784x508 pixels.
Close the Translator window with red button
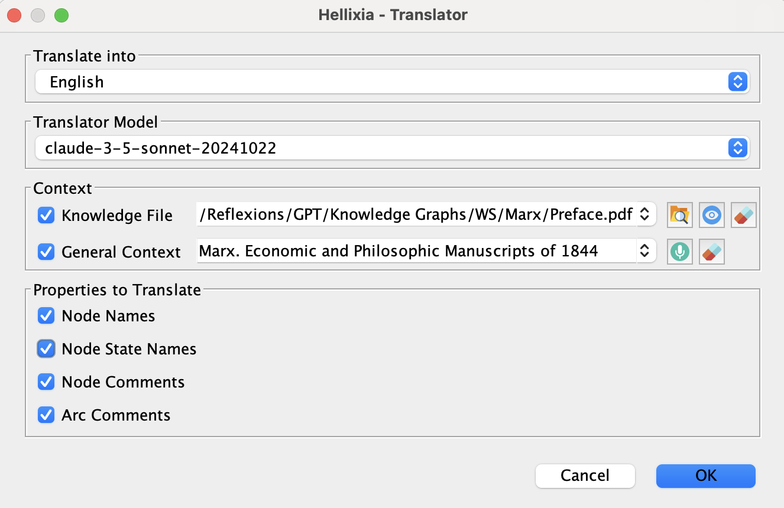coord(14,15)
